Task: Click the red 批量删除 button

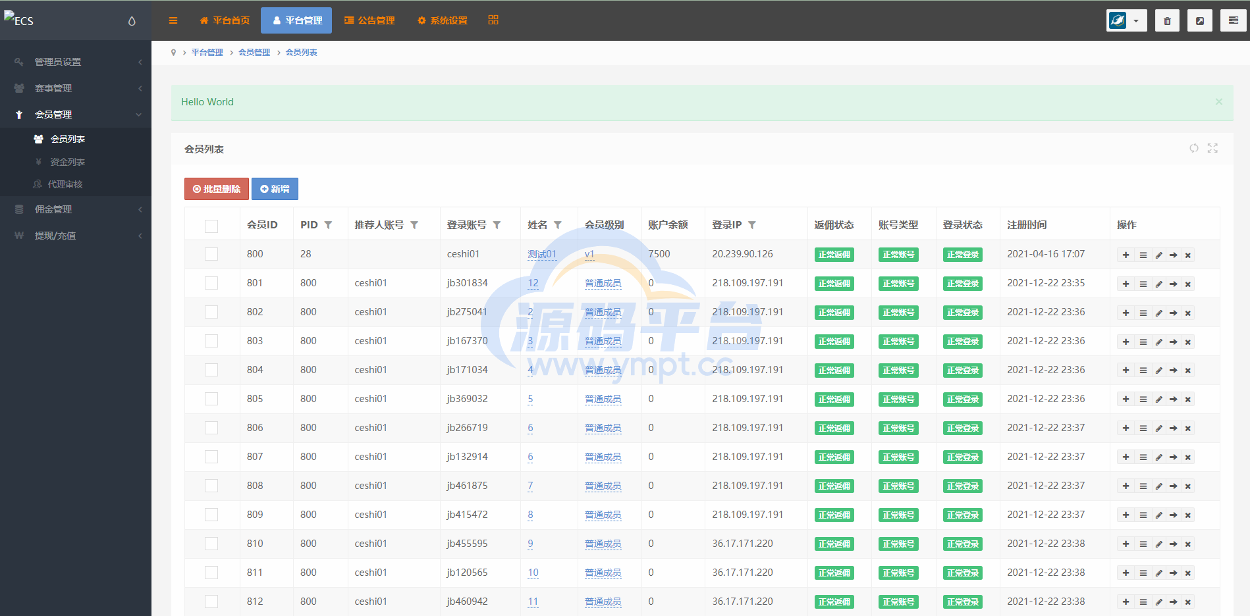Action: tap(217, 189)
